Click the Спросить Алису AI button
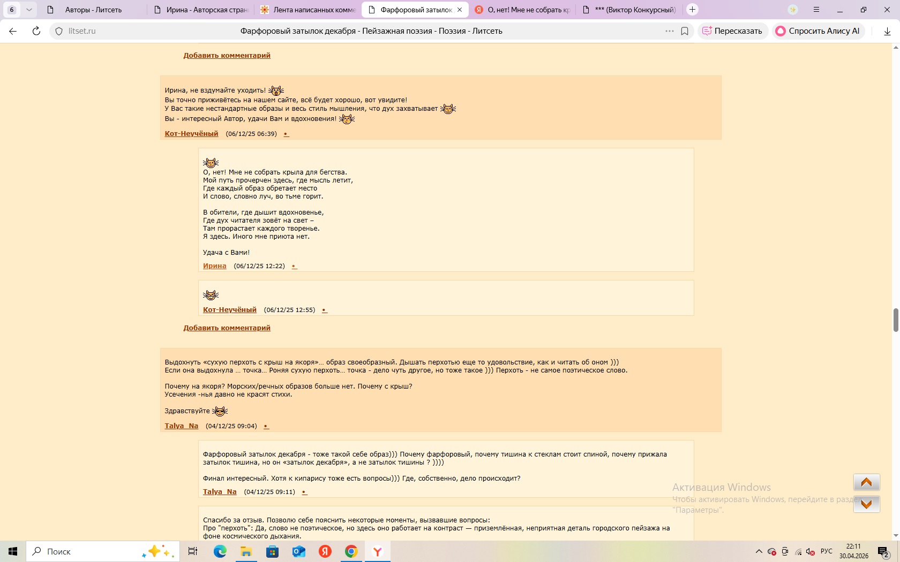 pos(818,31)
